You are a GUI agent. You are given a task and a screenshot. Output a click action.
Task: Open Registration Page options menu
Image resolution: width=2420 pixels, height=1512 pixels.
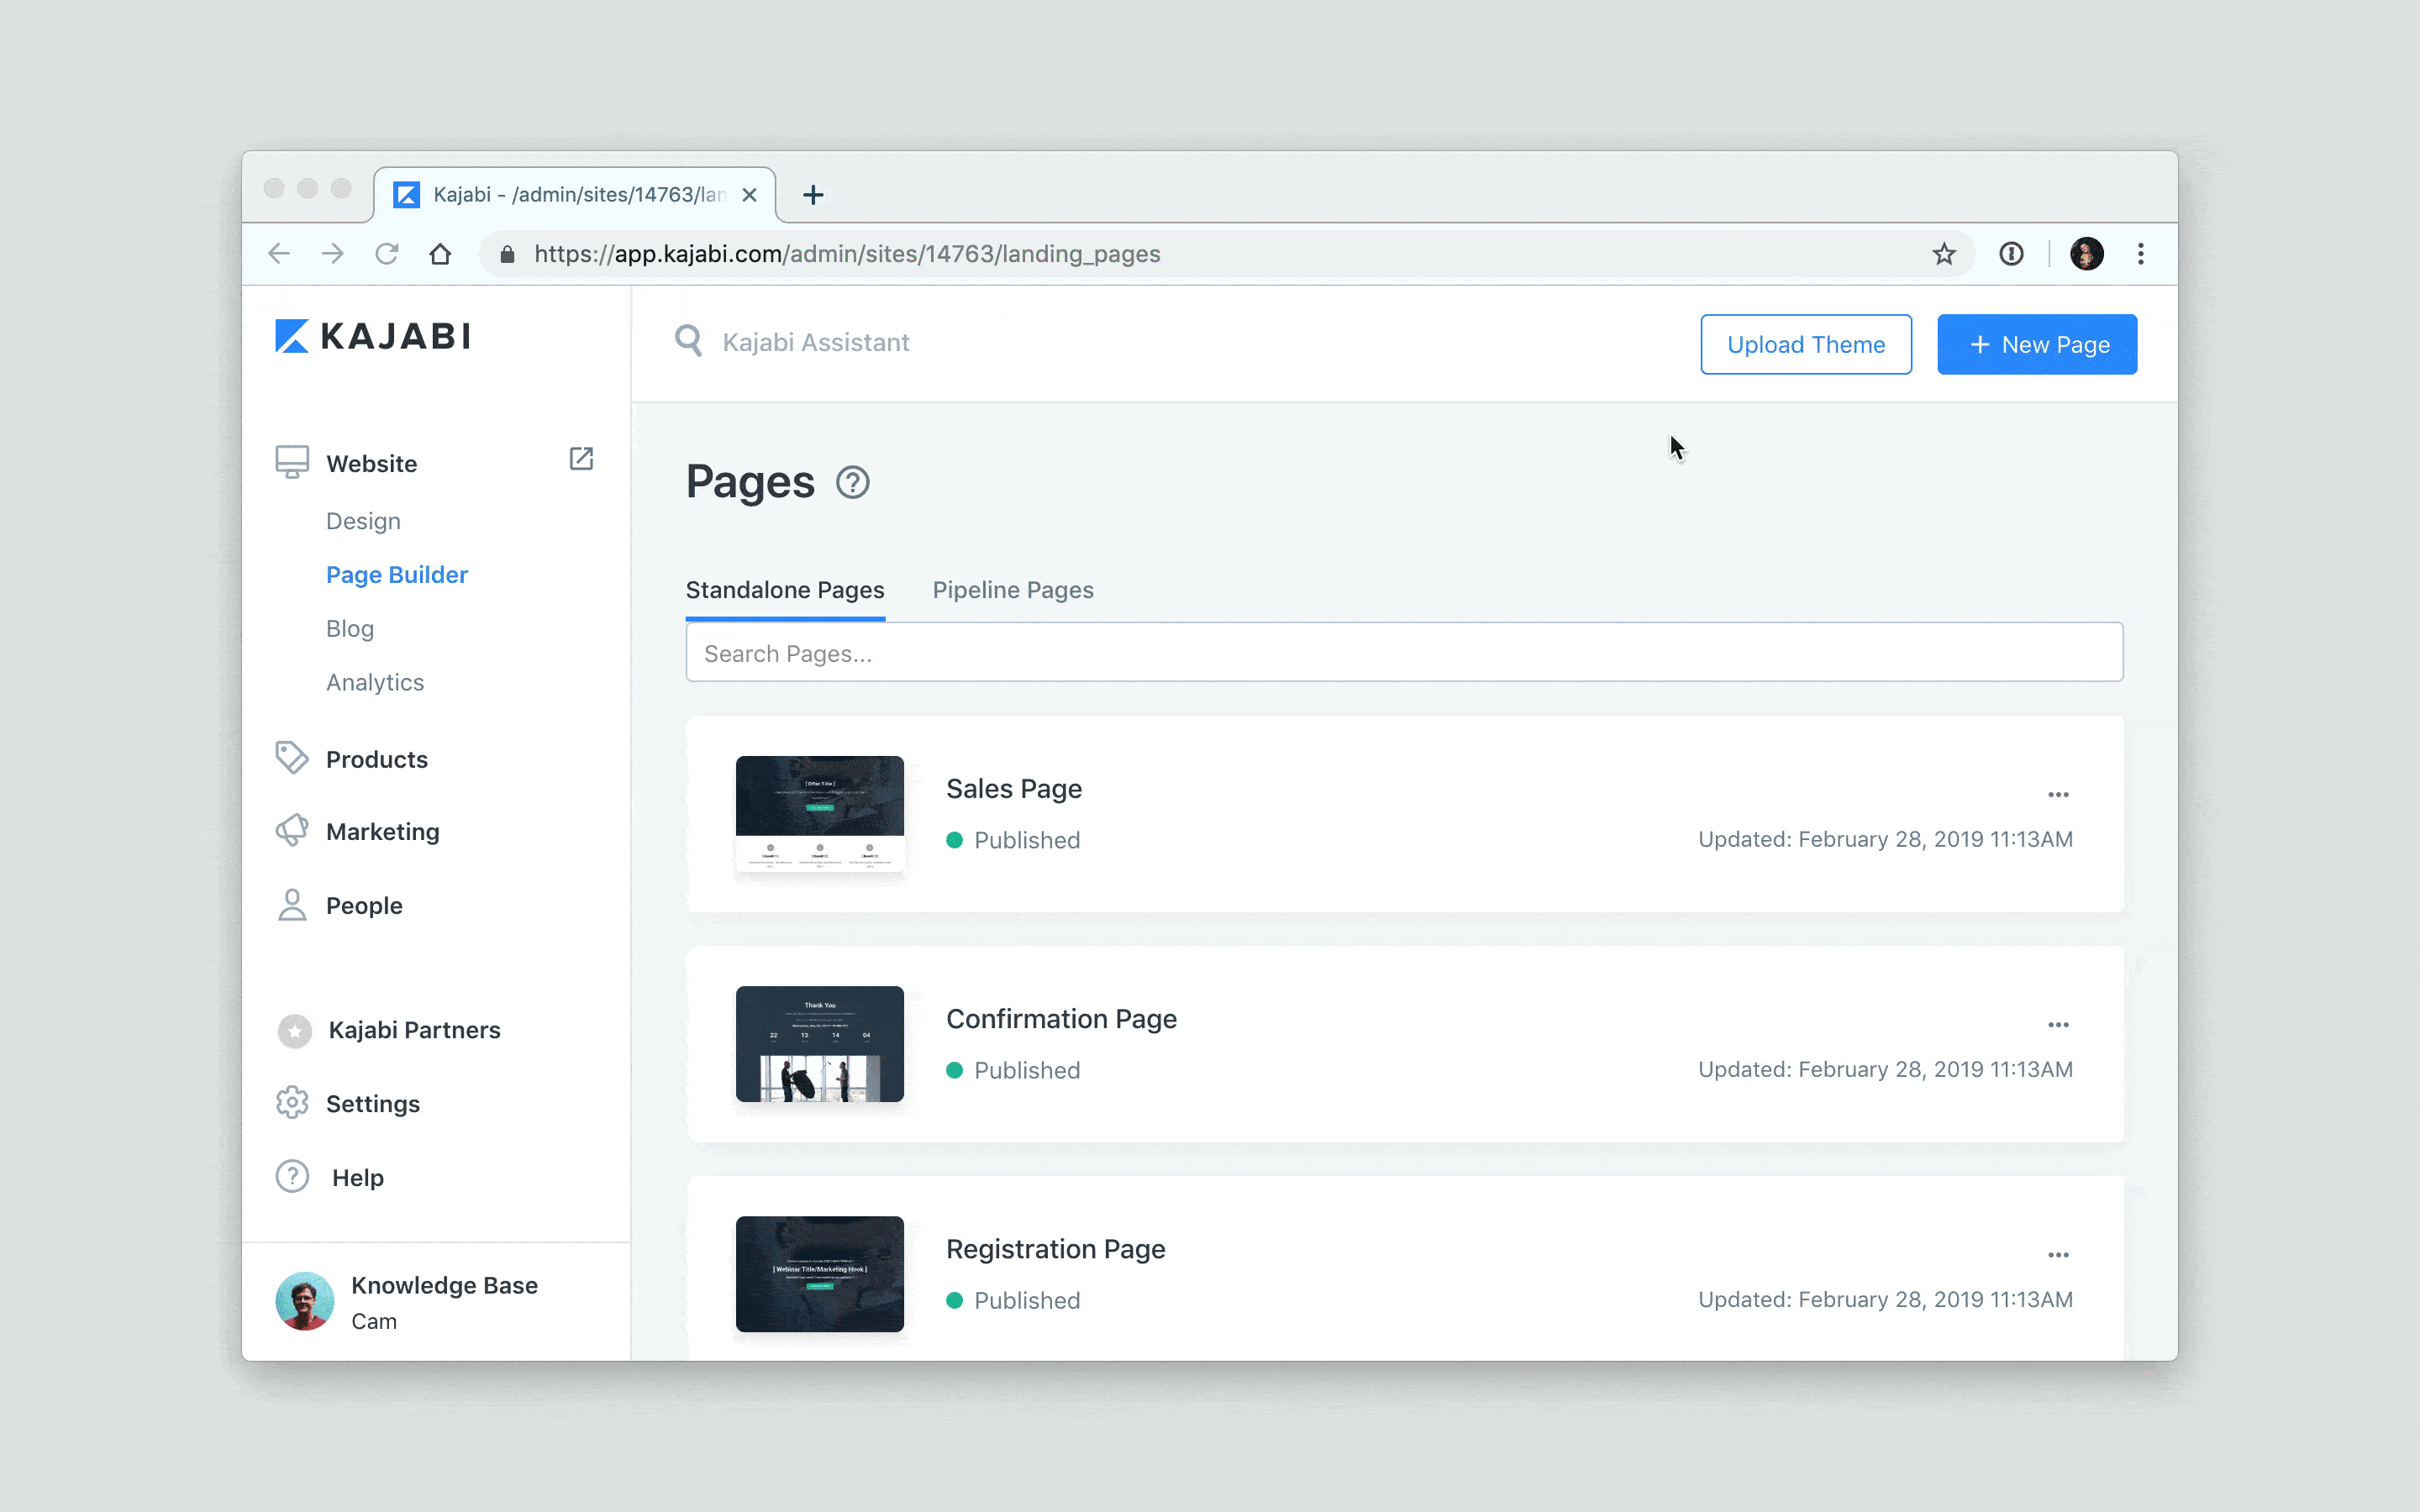[x=2058, y=1255]
